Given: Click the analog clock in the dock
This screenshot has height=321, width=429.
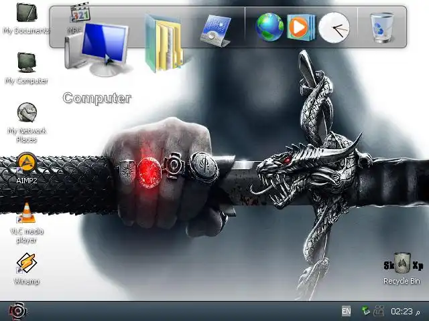Looking at the screenshot, I should coord(334,27).
